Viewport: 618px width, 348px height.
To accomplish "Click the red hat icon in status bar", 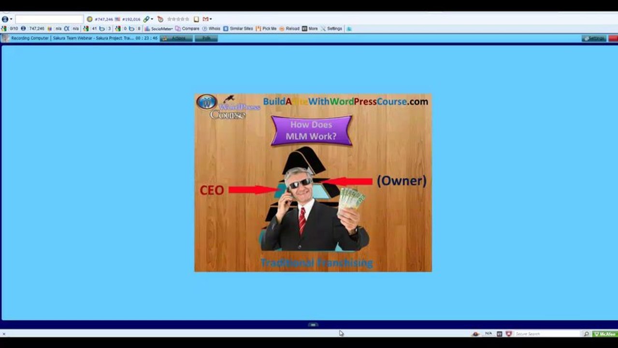I will (476, 333).
